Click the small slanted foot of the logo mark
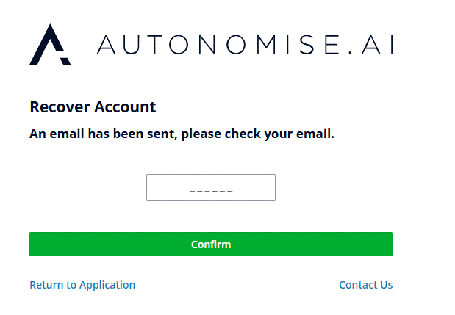455x315 pixels. (65, 61)
